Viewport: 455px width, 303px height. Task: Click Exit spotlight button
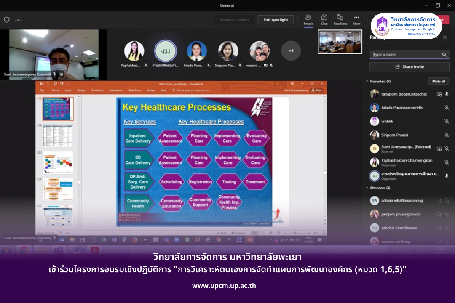pyautogui.click(x=276, y=20)
